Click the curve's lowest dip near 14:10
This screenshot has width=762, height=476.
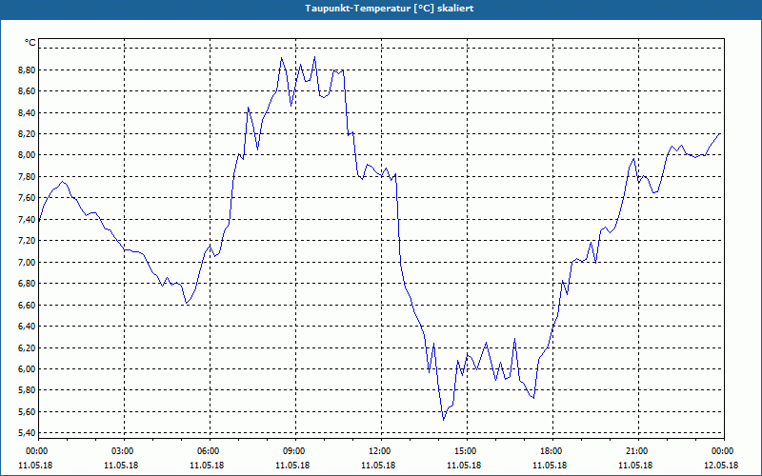443,419
